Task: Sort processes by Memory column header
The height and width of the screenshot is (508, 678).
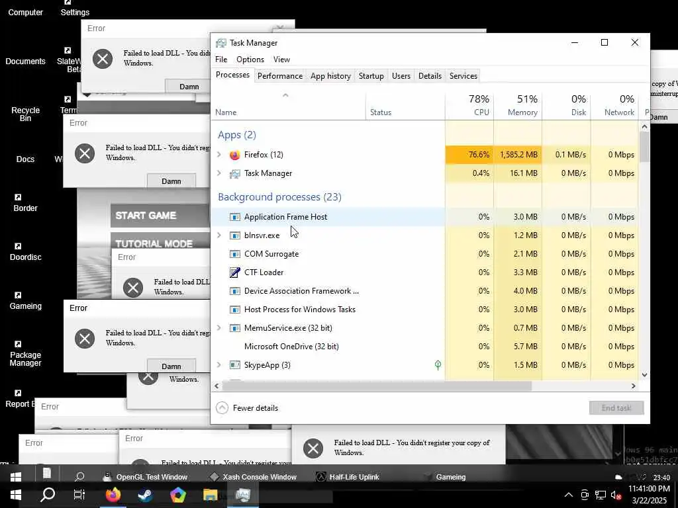Action: click(x=518, y=105)
